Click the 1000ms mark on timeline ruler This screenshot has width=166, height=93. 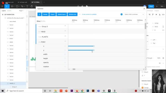click(x=96, y=20)
